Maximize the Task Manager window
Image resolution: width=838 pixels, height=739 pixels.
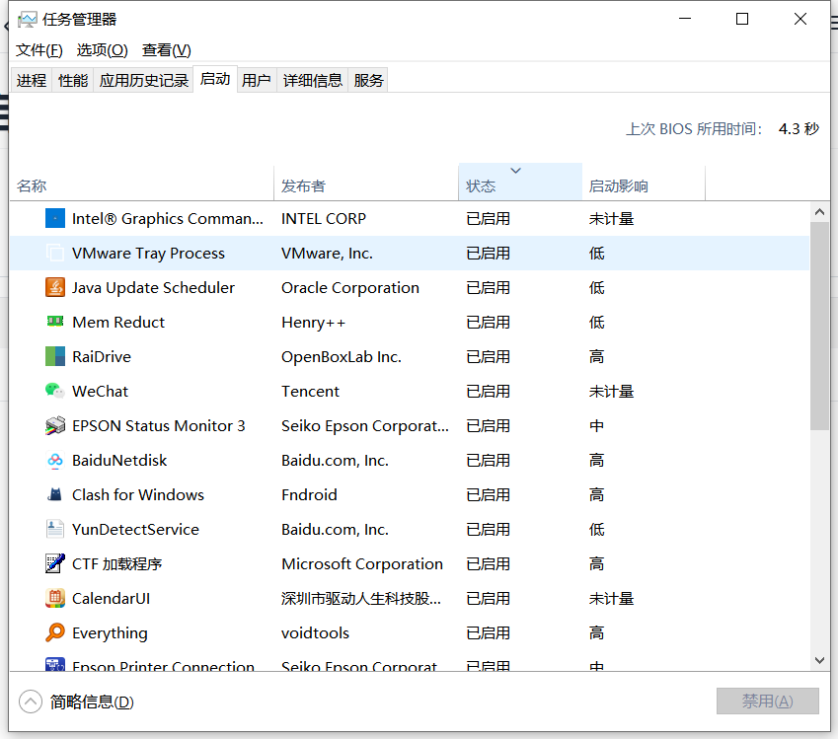pyautogui.click(x=742, y=19)
